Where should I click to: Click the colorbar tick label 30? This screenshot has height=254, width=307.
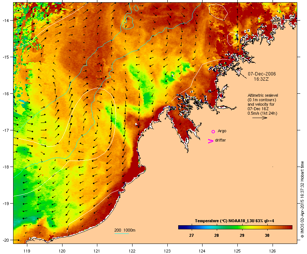[x=267, y=235]
